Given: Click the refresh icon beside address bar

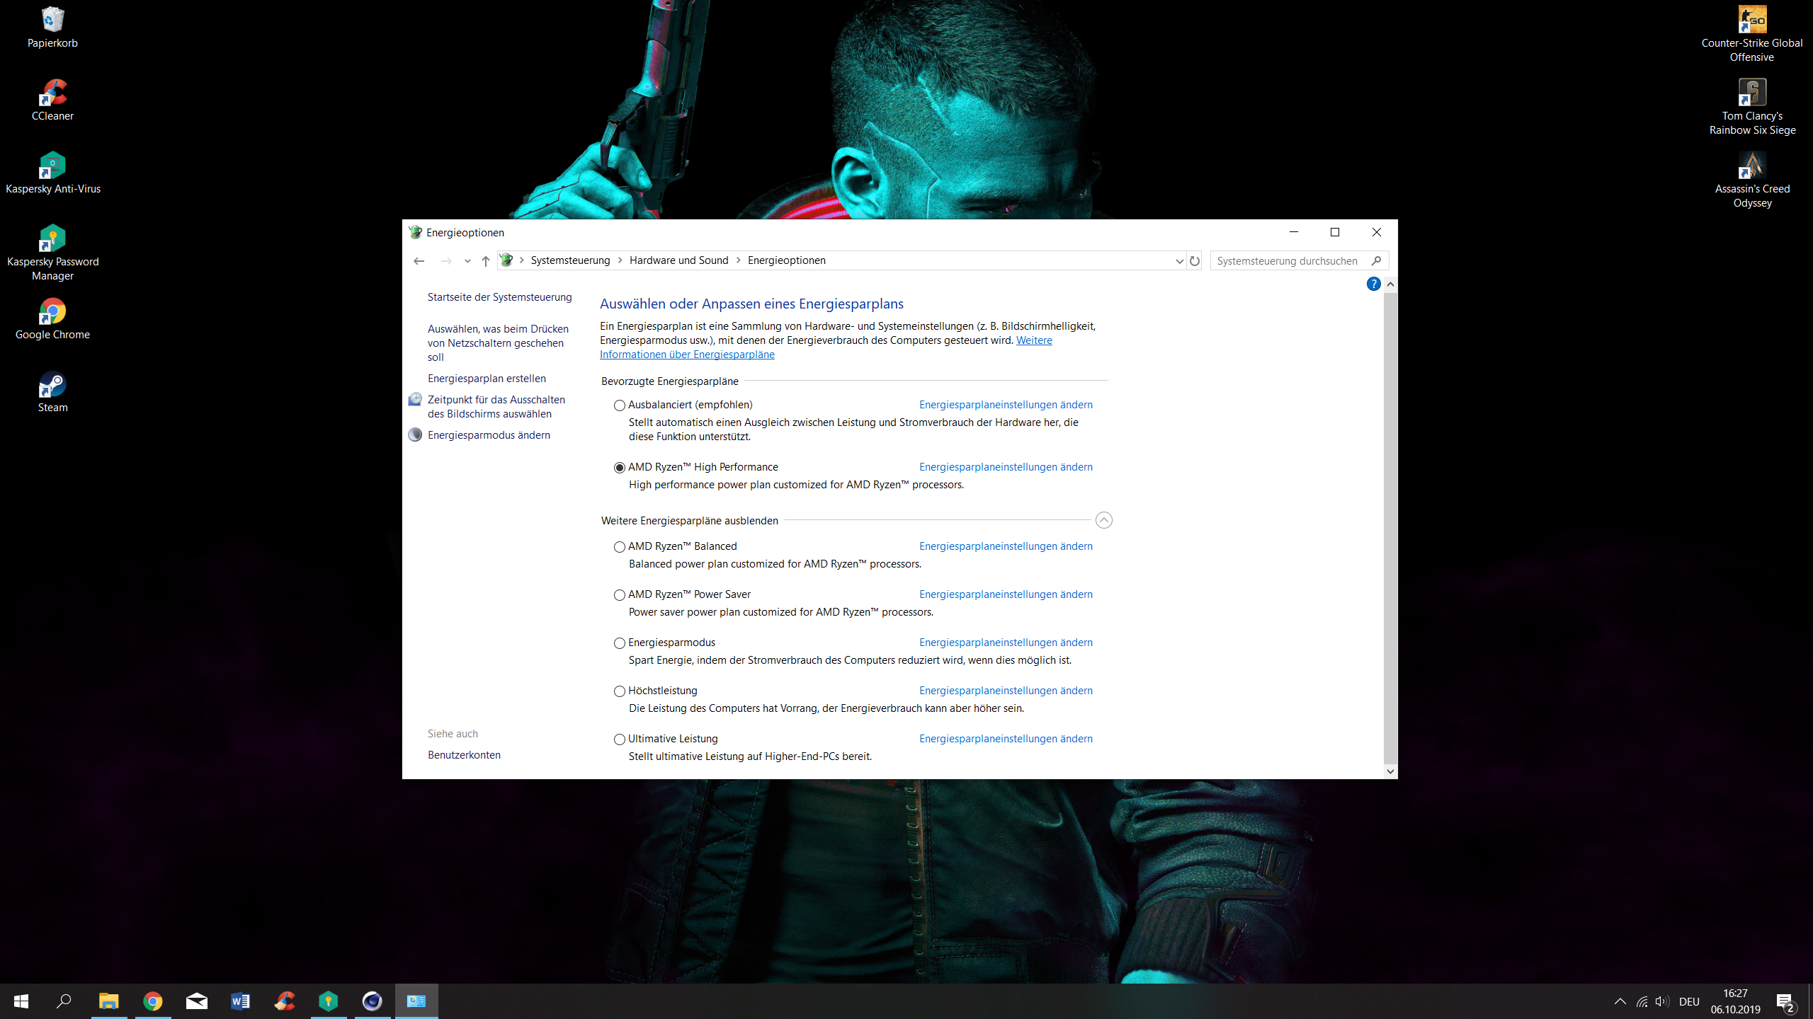Looking at the screenshot, I should 1195,261.
